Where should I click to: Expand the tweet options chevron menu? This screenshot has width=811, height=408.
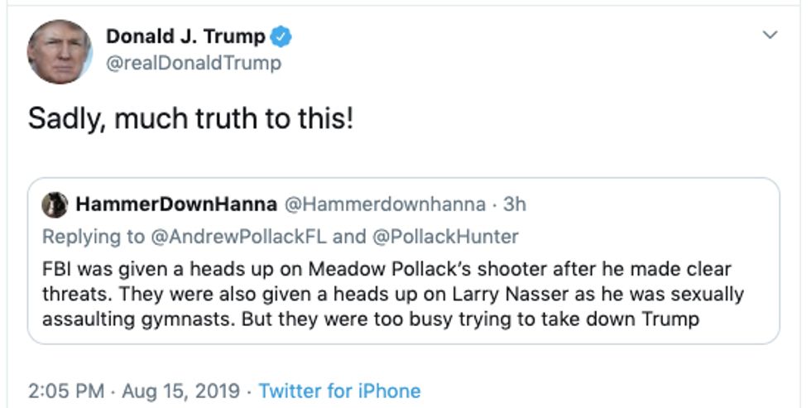[x=770, y=36]
